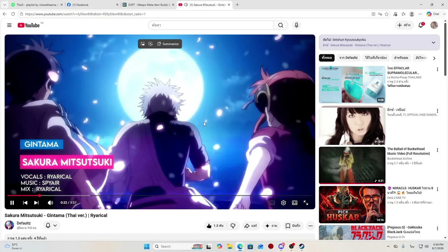Image resolution: width=448 pixels, height=252 pixels.
Task: Open the YouTube guide hamburger menu
Action: tap(9, 25)
